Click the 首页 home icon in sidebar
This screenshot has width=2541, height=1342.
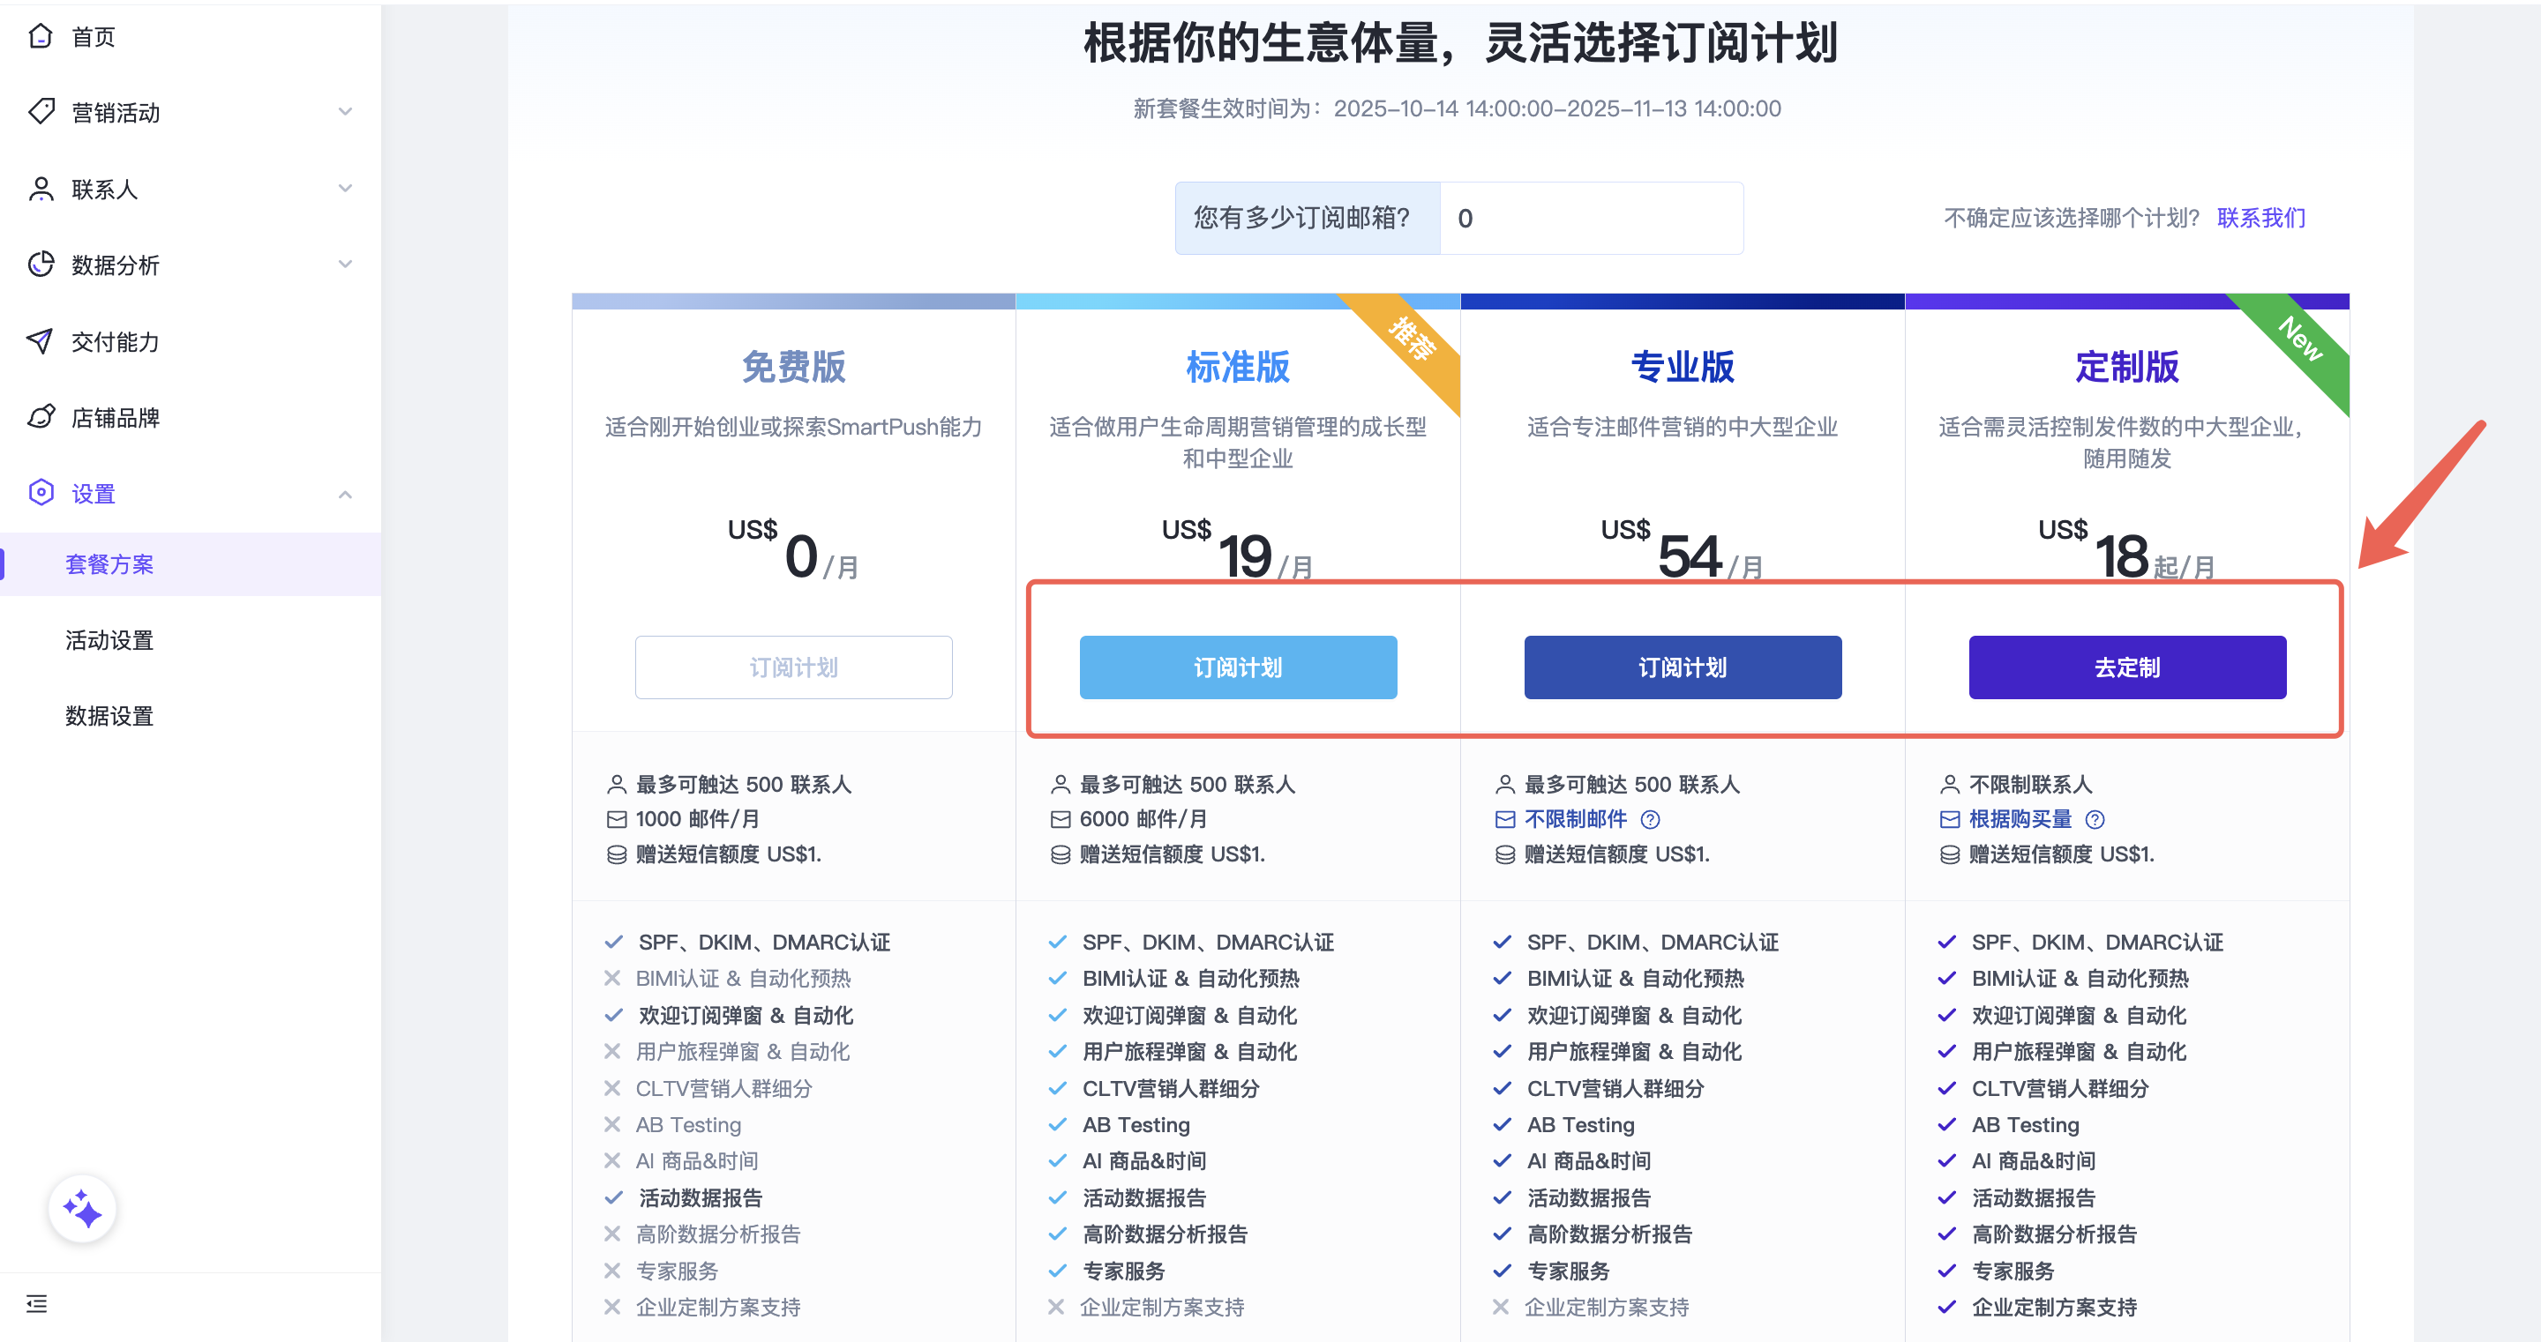tap(41, 35)
